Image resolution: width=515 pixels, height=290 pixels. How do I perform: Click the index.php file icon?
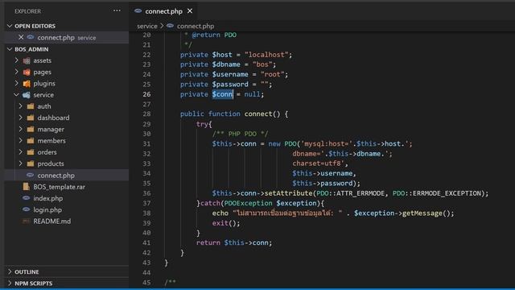pyautogui.click(x=27, y=198)
